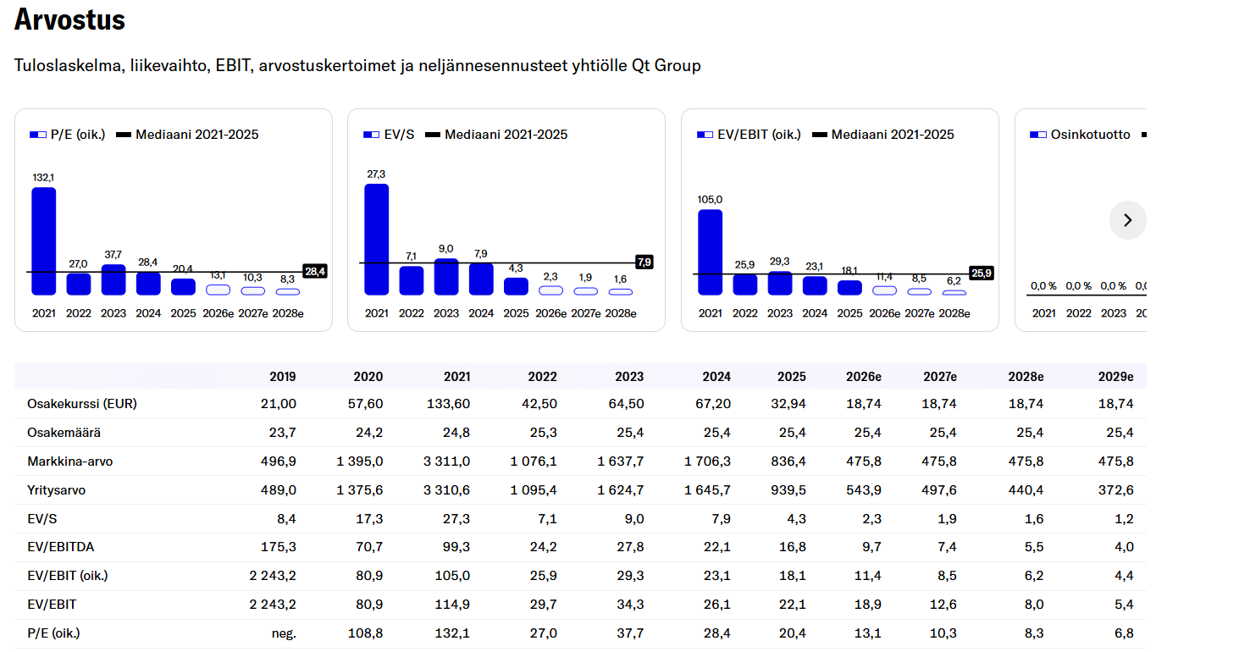The image size is (1239, 652).
Task: Select the 2021 bar showing 27,3 in EV/S chart
Action: coord(377,240)
